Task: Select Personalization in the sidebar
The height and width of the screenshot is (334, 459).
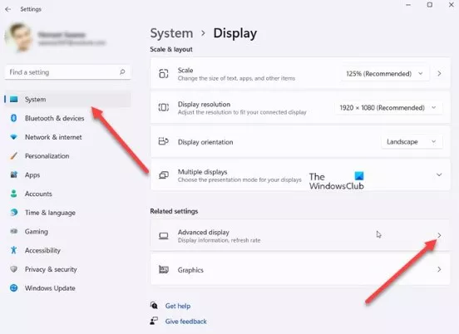Action: (x=67, y=156)
